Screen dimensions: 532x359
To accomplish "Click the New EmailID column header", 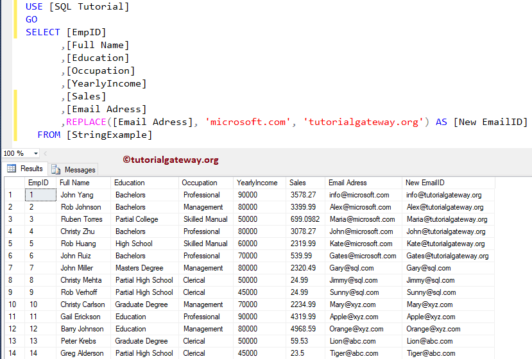I will pyautogui.click(x=449, y=183).
